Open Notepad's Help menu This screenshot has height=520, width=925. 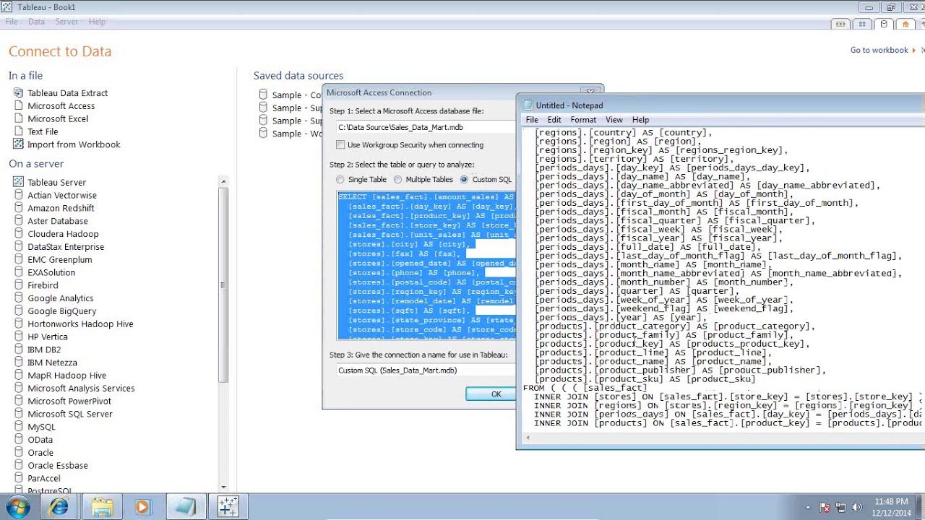640,120
